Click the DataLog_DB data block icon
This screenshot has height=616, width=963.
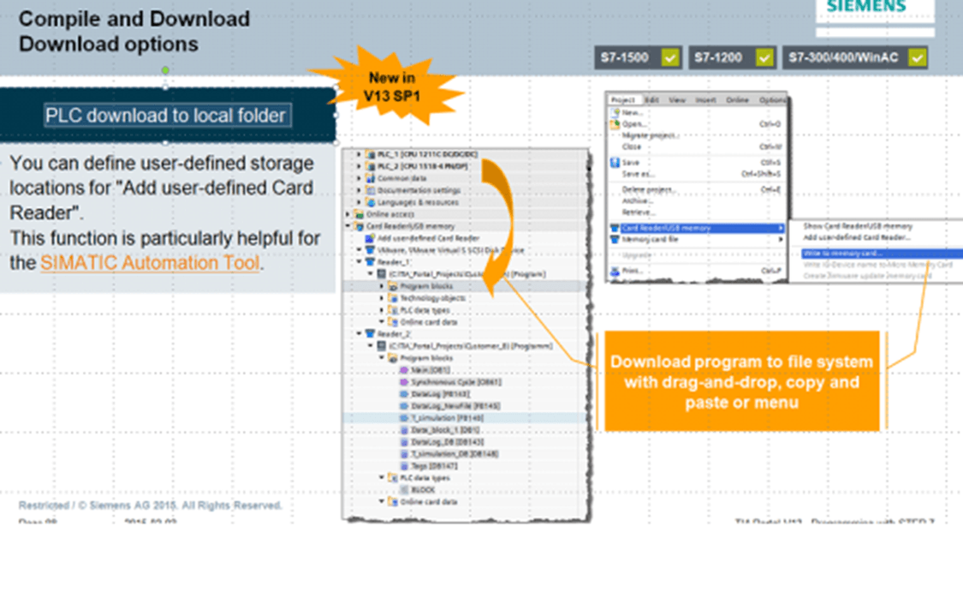(x=404, y=442)
